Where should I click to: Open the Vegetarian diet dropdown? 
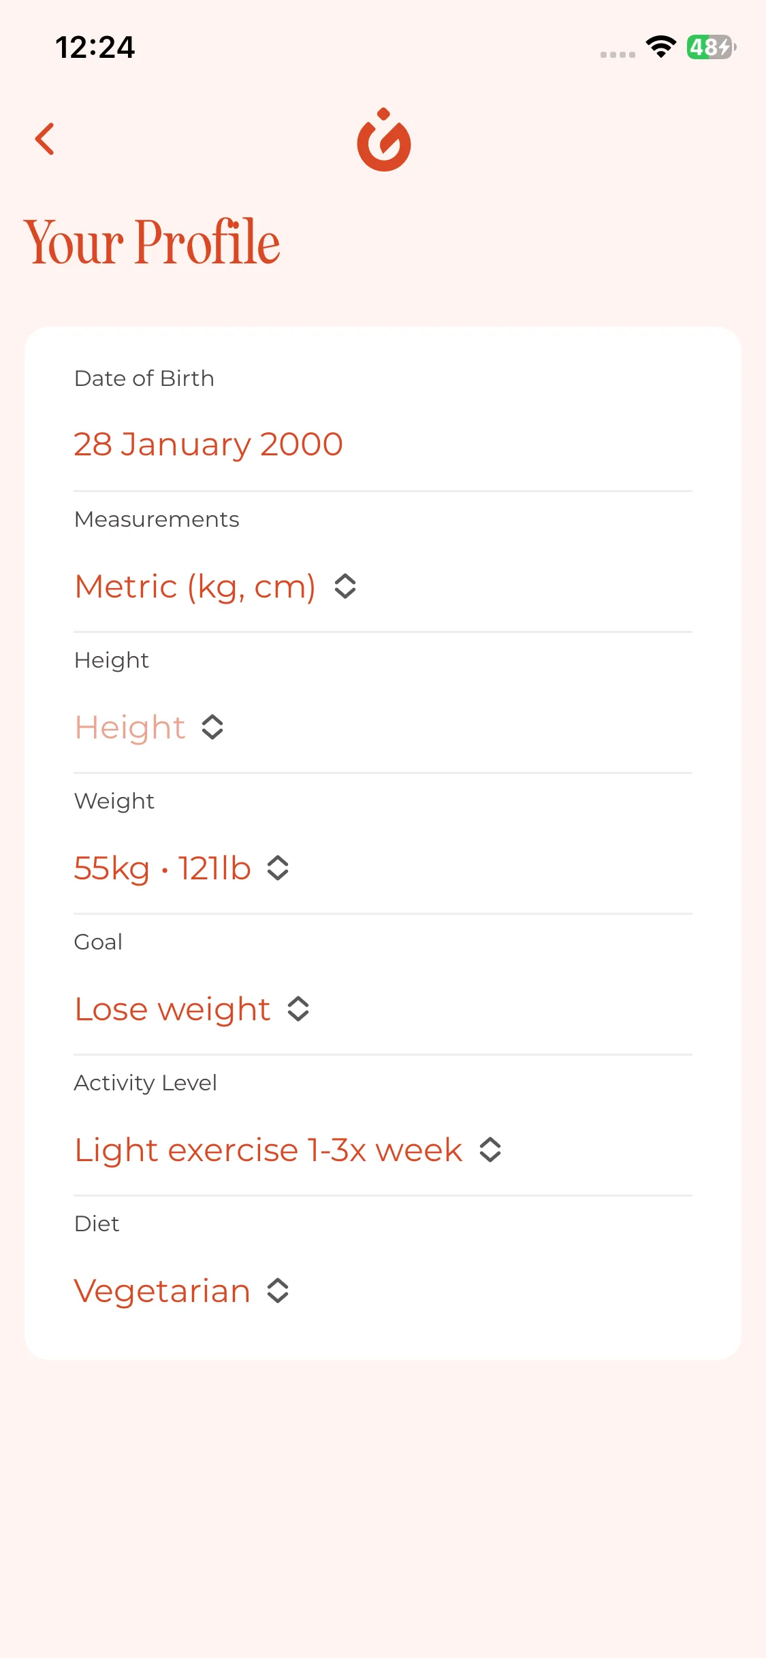[162, 1291]
